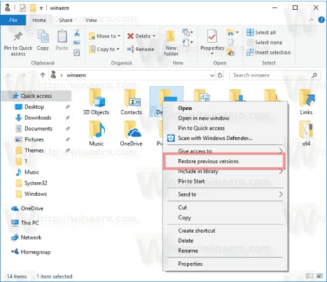Switch to details view icon in status bar
Viewport: 327px width, 282px height.
coord(309,276)
